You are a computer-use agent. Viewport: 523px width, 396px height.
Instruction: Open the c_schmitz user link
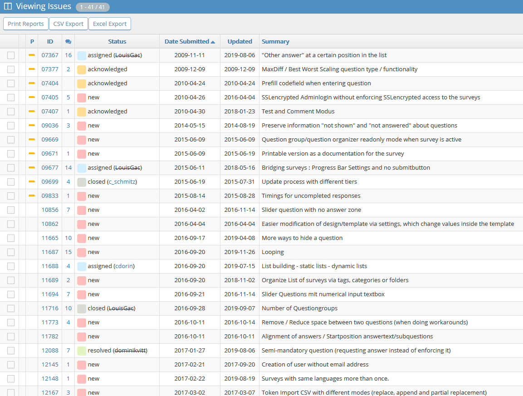[x=122, y=182]
